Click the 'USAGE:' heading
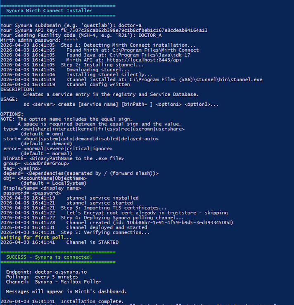 tap(9, 99)
